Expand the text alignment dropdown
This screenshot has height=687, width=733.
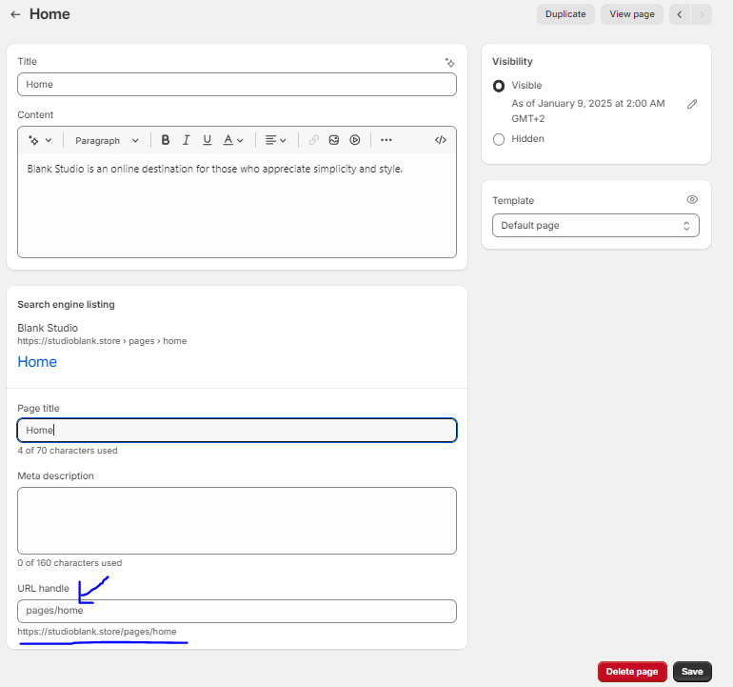tap(276, 140)
